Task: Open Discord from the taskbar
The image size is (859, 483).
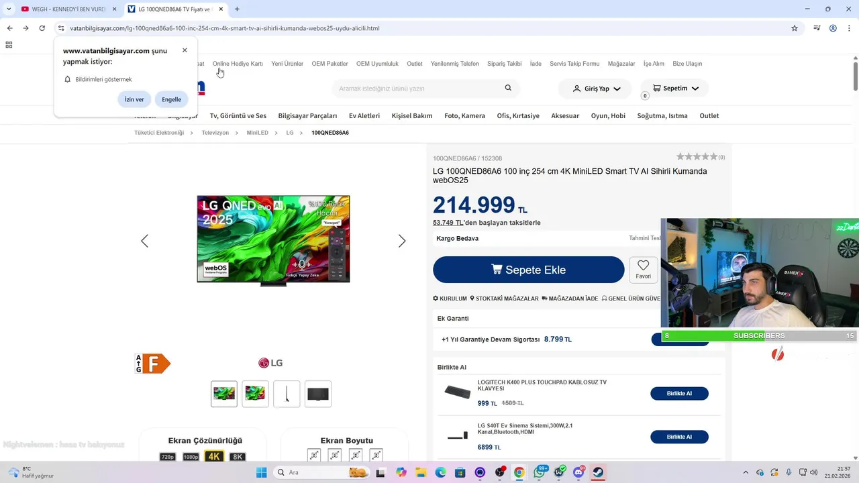Action: tap(578, 472)
